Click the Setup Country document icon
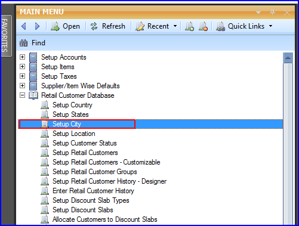299x226 pixels. point(45,105)
